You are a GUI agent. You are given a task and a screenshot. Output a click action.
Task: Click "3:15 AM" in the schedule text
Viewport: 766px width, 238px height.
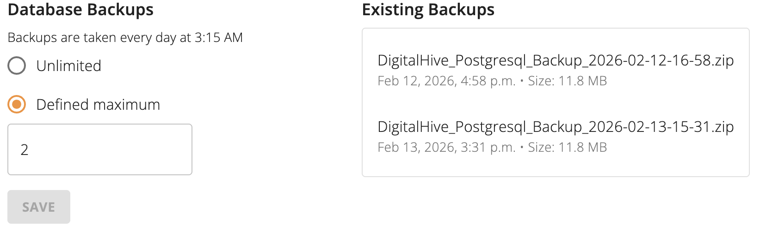click(x=218, y=37)
